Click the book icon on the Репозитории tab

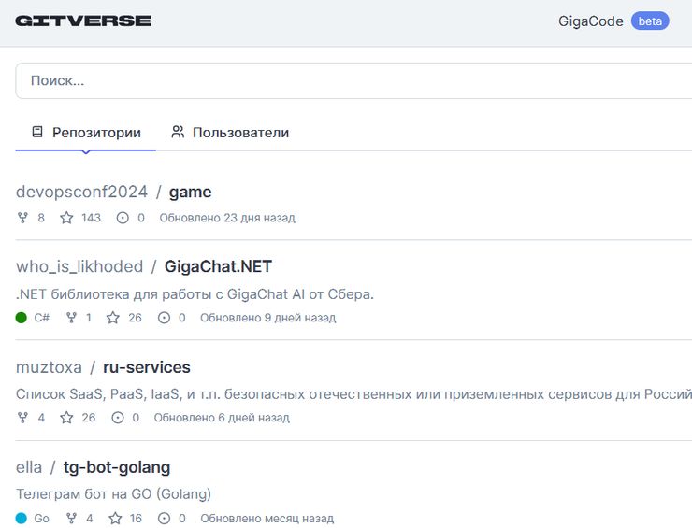coord(37,132)
